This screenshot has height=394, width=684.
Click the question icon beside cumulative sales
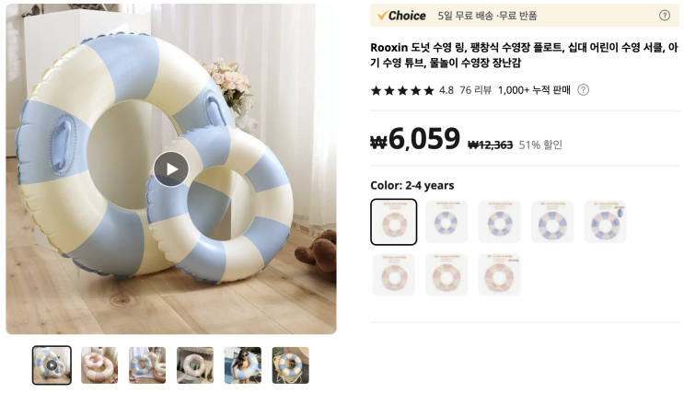tap(584, 90)
